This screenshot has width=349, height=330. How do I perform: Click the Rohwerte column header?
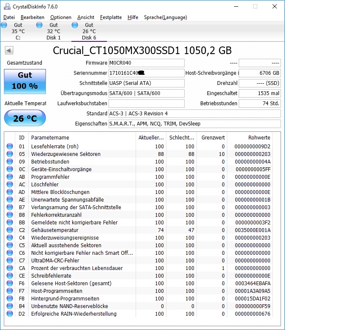tap(250, 137)
